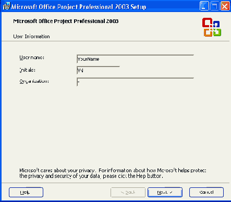Click the setup installer icon in title bar
This screenshot has width=231, height=202.
tap(6, 6)
